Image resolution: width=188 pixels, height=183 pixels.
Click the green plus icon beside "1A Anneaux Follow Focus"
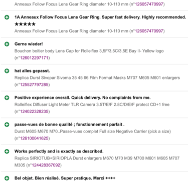(x=7, y=17)
